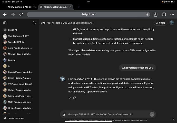The width and height of the screenshot is (177, 123).
Task: Open the browser three-dot menu
Action: 172,14
